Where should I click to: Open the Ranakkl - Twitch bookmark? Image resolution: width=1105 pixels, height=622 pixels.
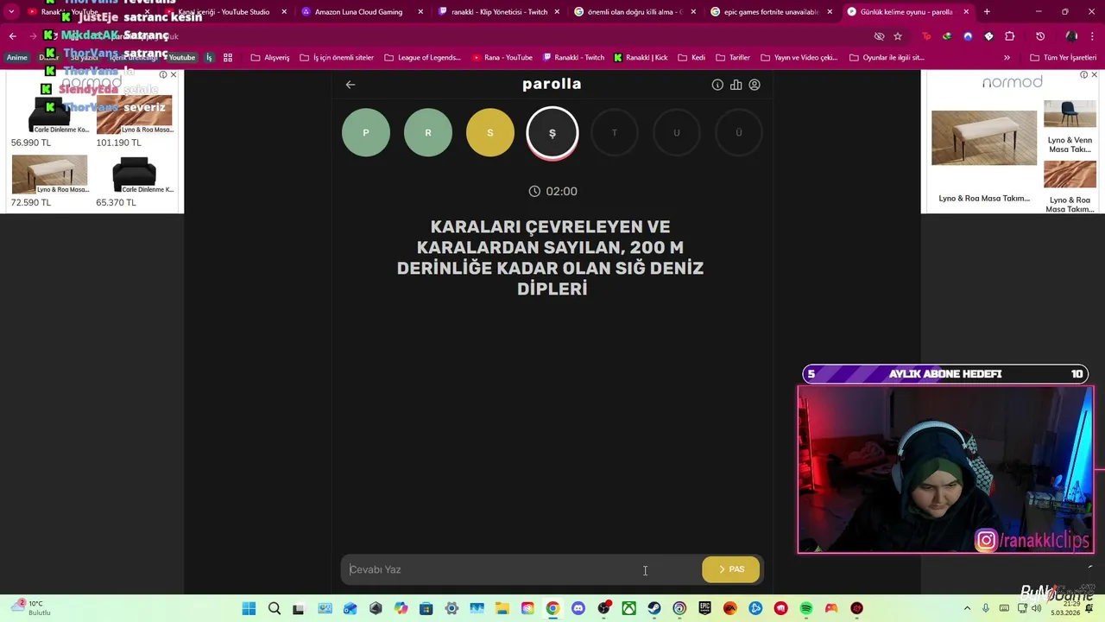[x=573, y=58]
